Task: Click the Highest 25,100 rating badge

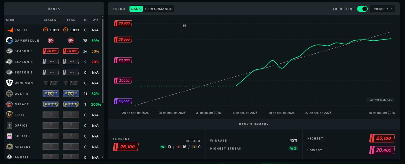Action: pos(382,138)
